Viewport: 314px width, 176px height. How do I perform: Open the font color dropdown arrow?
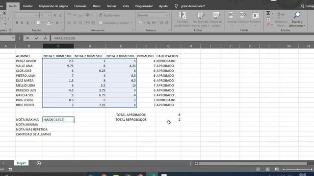61,23
